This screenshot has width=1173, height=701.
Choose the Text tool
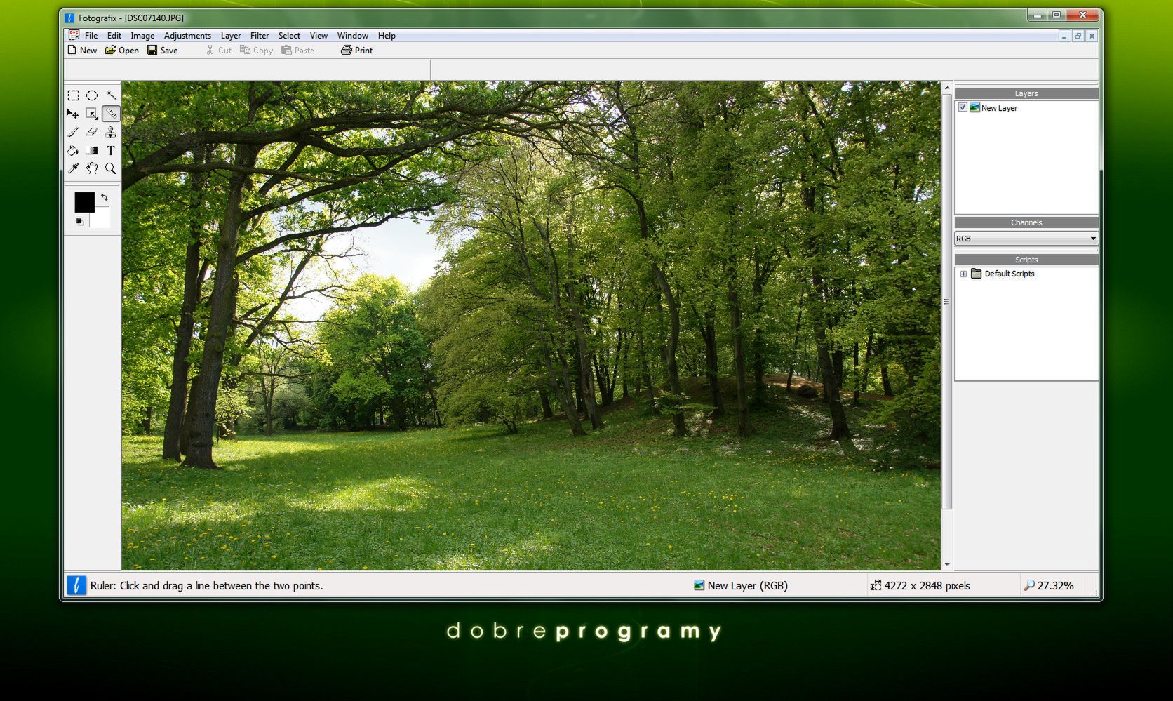110,150
